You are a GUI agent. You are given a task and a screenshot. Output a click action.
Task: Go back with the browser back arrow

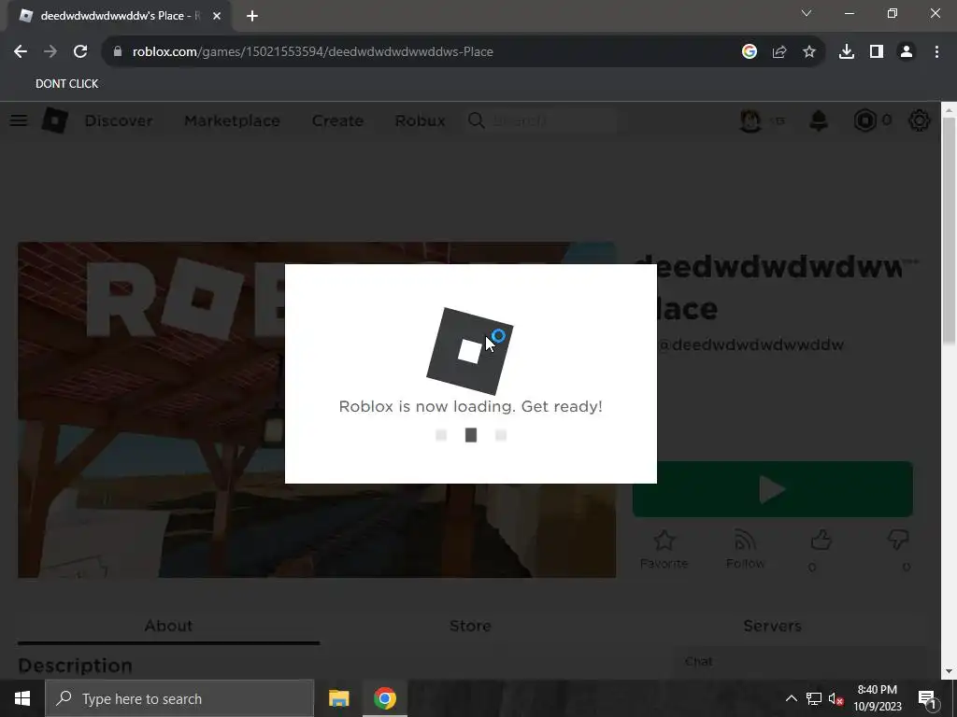(21, 52)
